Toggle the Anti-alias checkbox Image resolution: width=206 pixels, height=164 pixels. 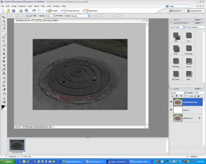(55, 16)
